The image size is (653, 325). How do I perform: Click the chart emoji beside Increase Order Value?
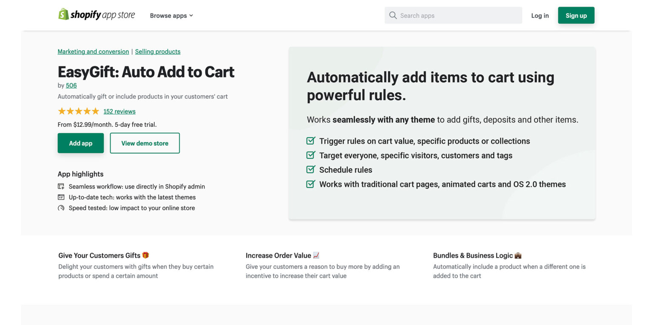coord(316,255)
